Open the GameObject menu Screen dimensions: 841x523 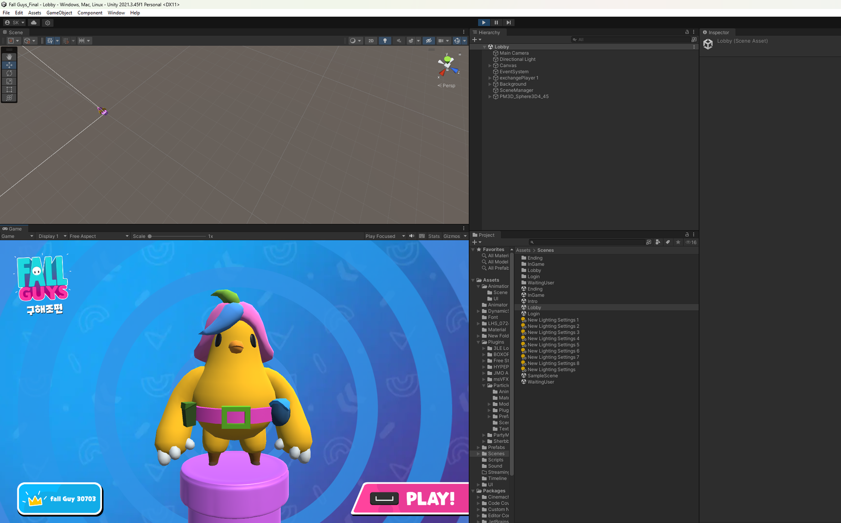(x=59, y=13)
